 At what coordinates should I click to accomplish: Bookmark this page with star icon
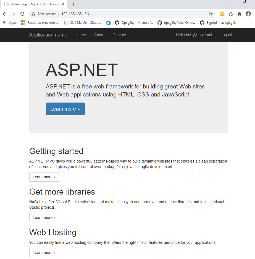tap(211, 14)
